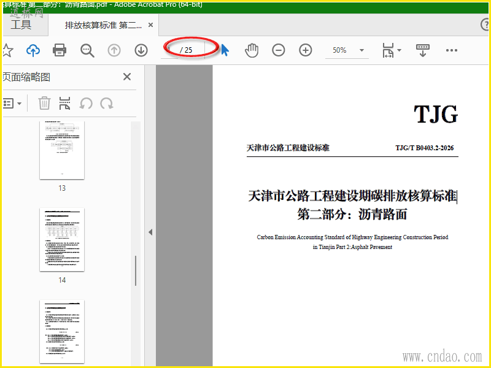Zoom out with minus button
The width and height of the screenshot is (491, 368).
279,50
